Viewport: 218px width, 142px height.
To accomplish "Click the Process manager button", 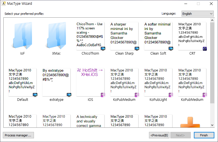I will (x=18, y=135).
